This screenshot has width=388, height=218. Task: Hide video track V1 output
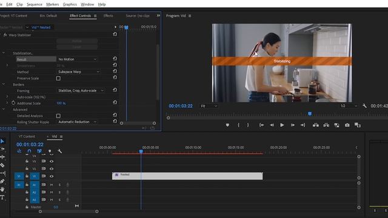52,176
